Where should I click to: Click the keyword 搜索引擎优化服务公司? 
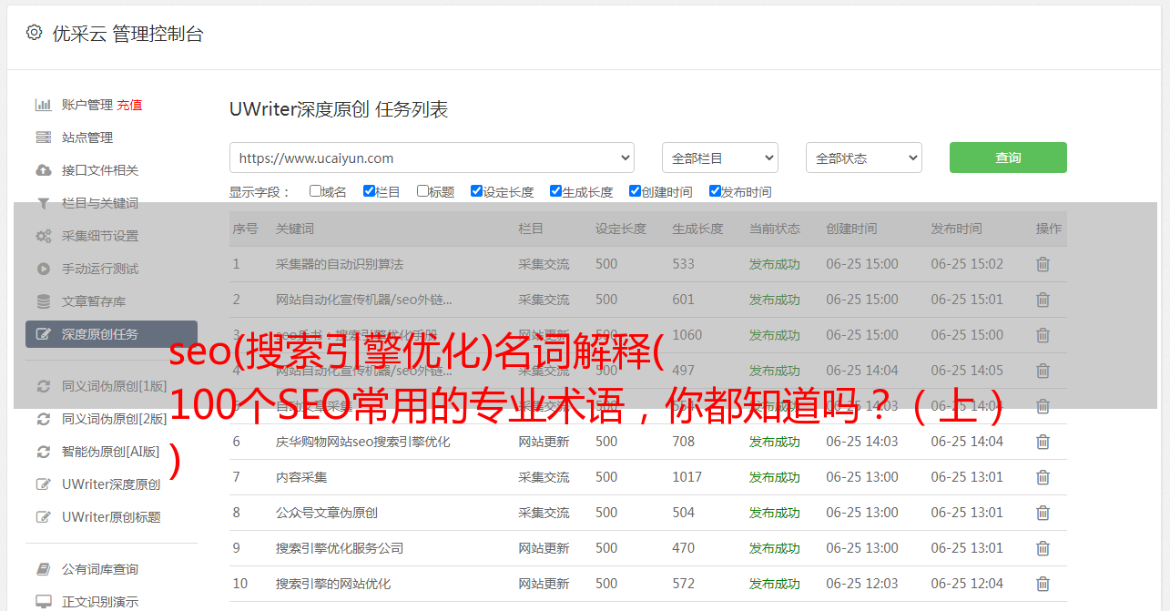[340, 548]
